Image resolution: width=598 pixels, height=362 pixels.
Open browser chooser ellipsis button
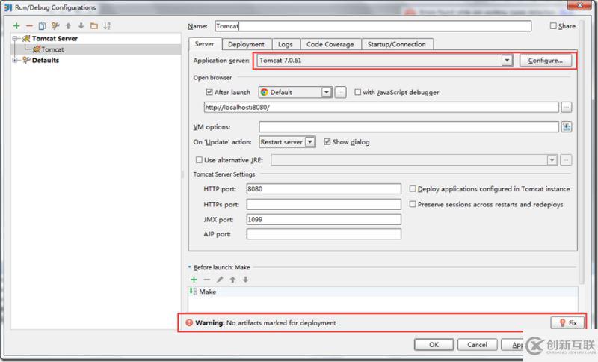[x=341, y=92]
